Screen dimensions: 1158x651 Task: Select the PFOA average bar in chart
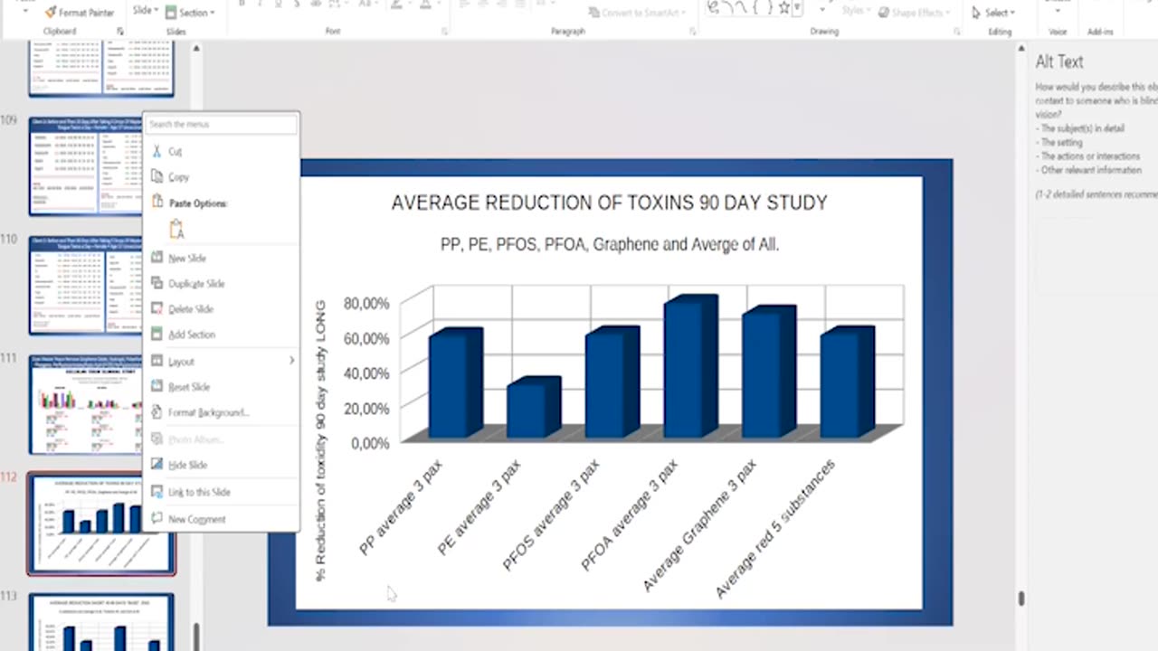click(x=690, y=367)
